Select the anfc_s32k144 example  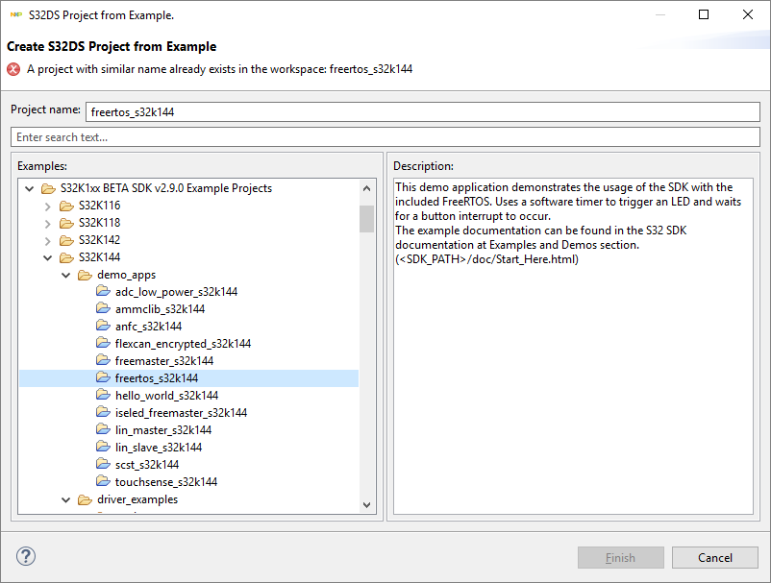148,327
